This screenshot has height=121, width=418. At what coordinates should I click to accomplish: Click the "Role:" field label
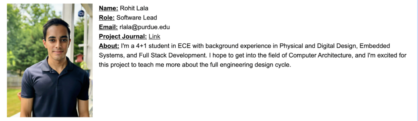point(107,18)
